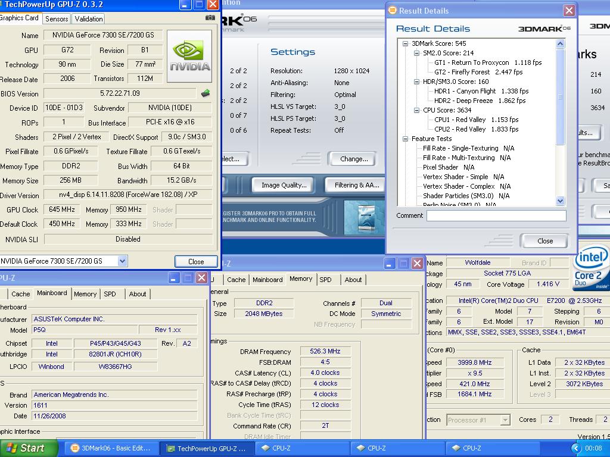Open the GPU-Z graphics card selector dropdown
Viewport: 610px width, 457px height.
tap(122, 261)
